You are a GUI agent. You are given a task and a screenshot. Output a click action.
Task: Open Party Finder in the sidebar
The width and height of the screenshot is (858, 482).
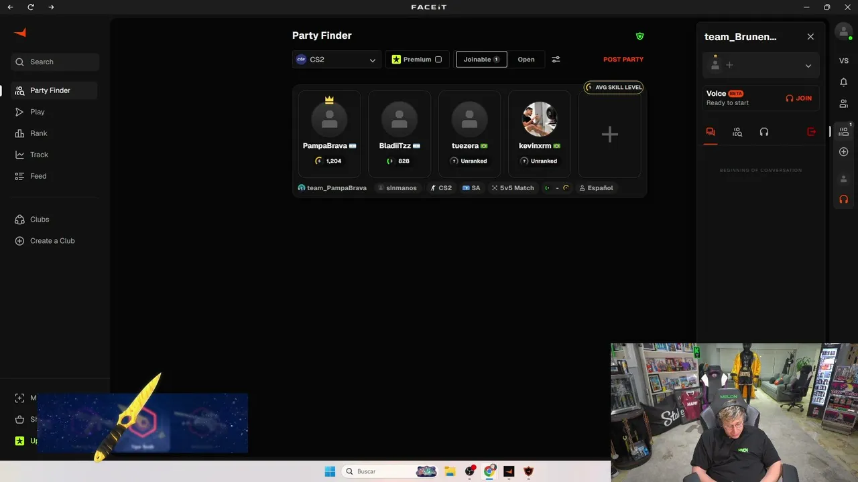pyautogui.click(x=54, y=90)
